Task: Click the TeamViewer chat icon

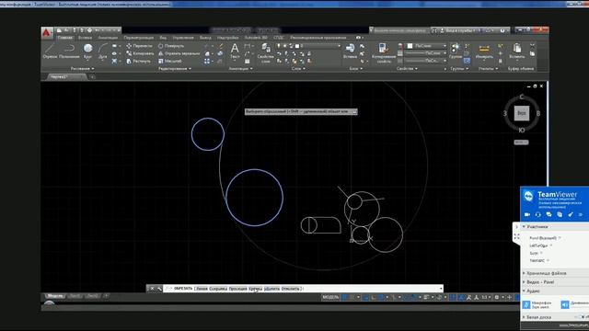Action: 549,214
